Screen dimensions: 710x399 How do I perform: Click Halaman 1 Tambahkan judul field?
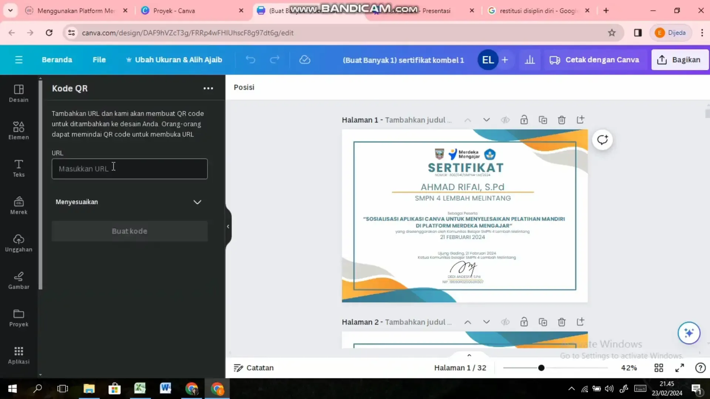418,120
